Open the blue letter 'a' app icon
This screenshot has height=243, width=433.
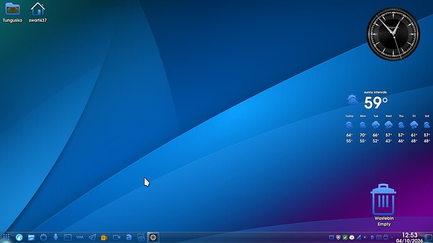click(x=129, y=237)
